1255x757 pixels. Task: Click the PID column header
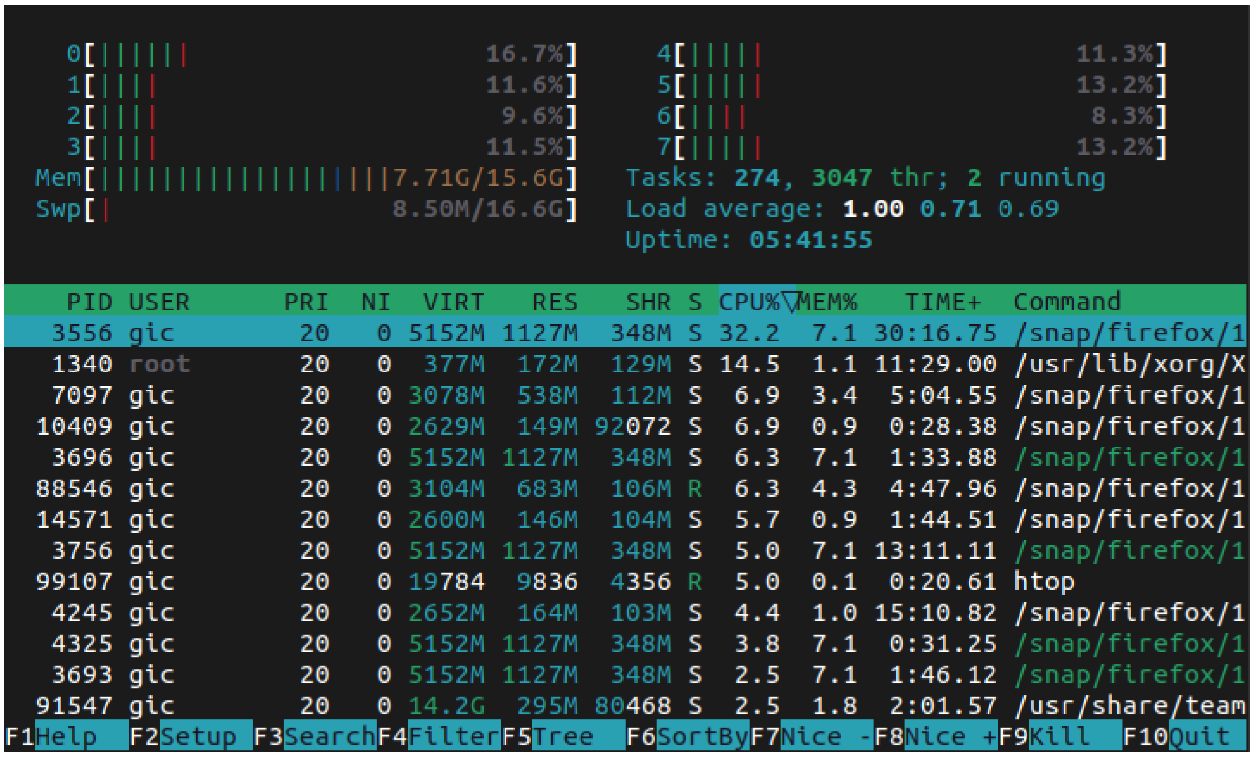[x=89, y=302]
